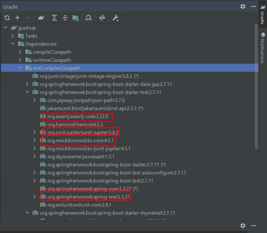The width and height of the screenshot is (267, 233).
Task: Link a Gradle project with plus icon
Action: pos(17,18)
